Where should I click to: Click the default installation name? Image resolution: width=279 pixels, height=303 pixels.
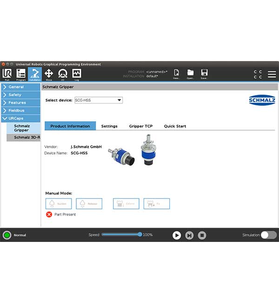click(x=152, y=76)
